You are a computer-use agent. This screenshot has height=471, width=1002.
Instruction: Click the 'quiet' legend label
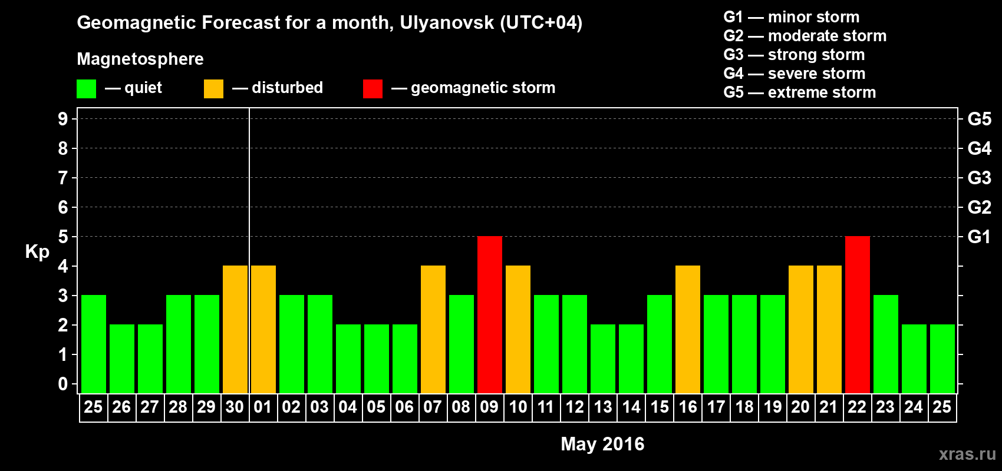(143, 88)
